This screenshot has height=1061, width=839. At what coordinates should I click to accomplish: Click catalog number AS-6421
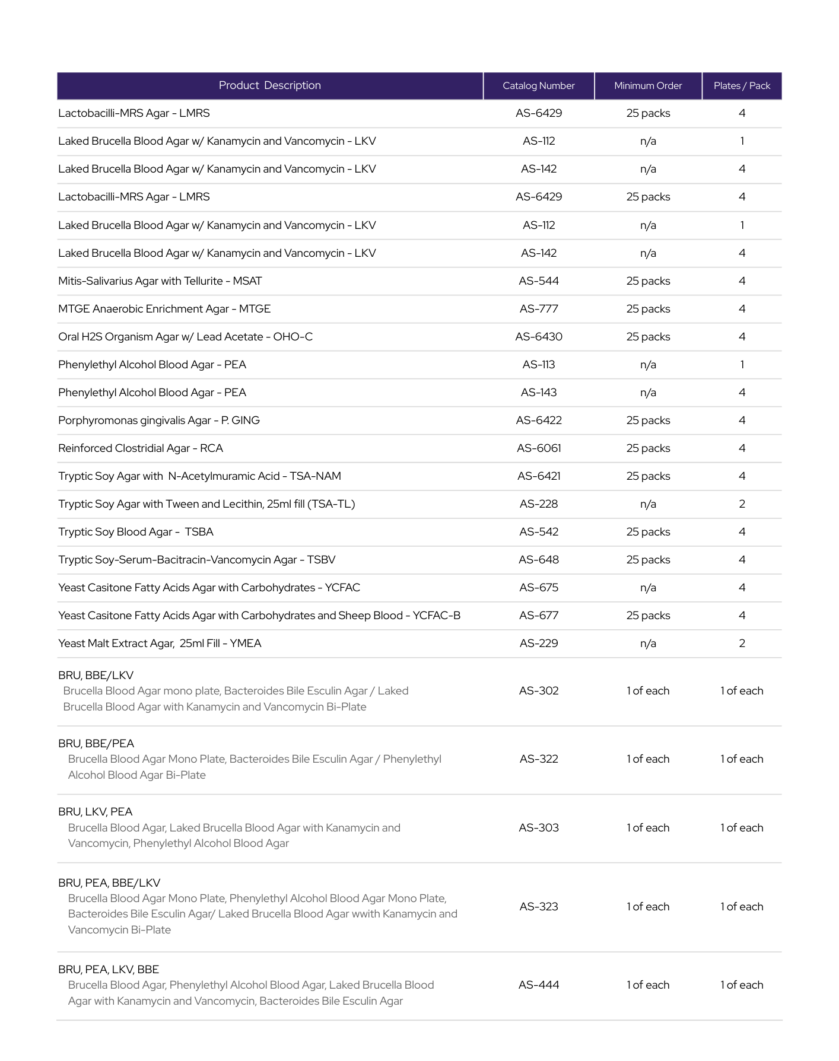click(x=539, y=476)
